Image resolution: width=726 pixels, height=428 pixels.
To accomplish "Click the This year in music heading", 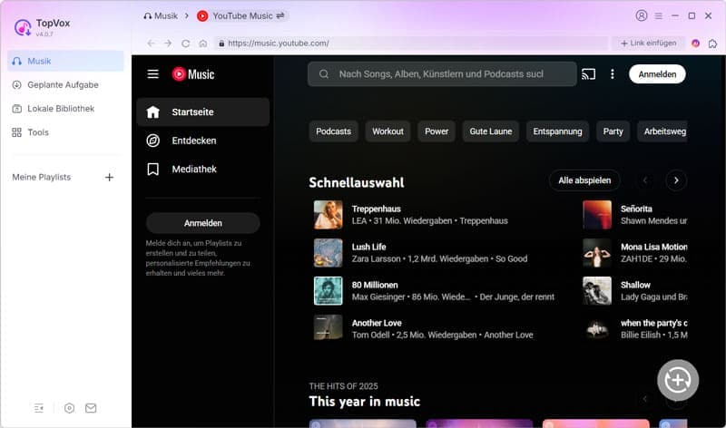I will [365, 401].
